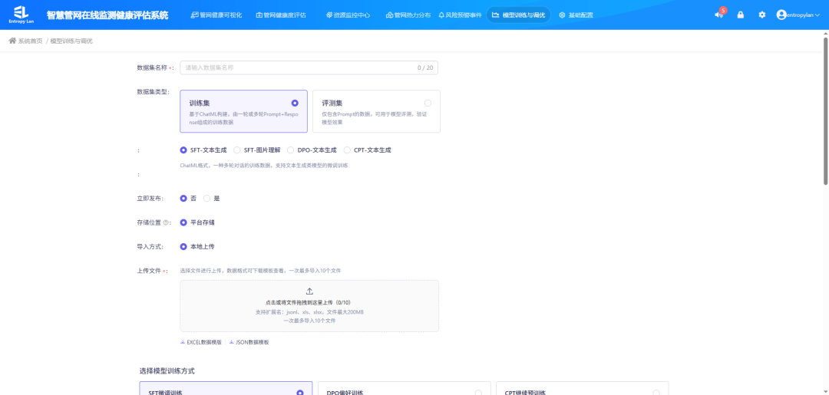Open the notification speaker icon with badge
The image size is (829, 395).
[718, 15]
